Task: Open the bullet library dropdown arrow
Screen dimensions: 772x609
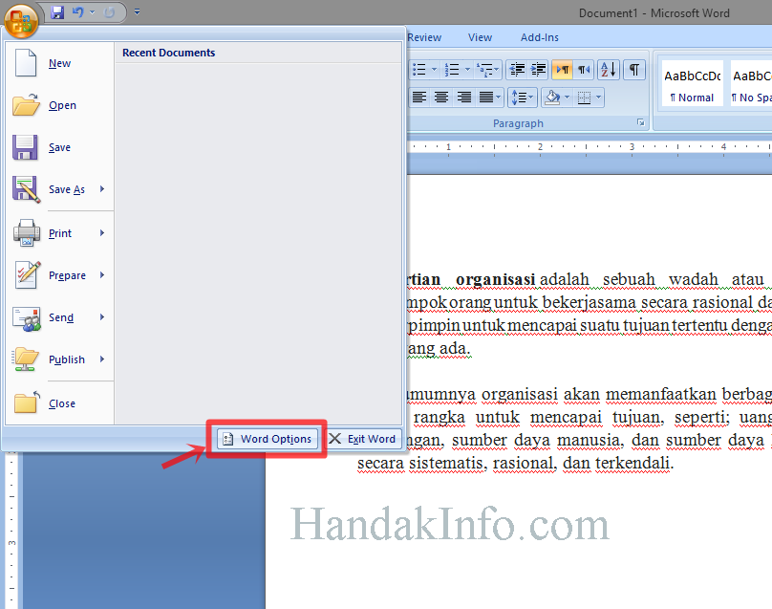Action: click(434, 70)
